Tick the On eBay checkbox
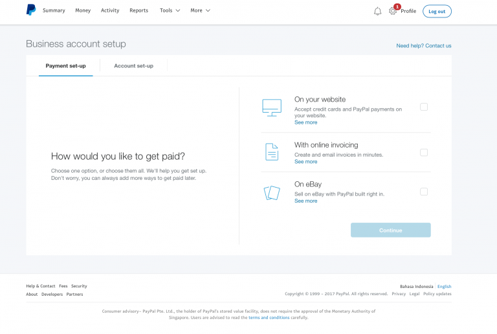497x334 pixels. click(423, 192)
